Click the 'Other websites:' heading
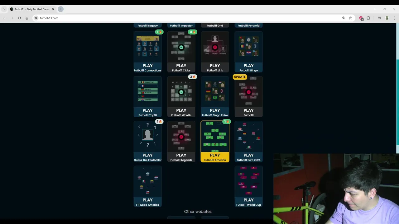 pyautogui.click(x=198, y=212)
